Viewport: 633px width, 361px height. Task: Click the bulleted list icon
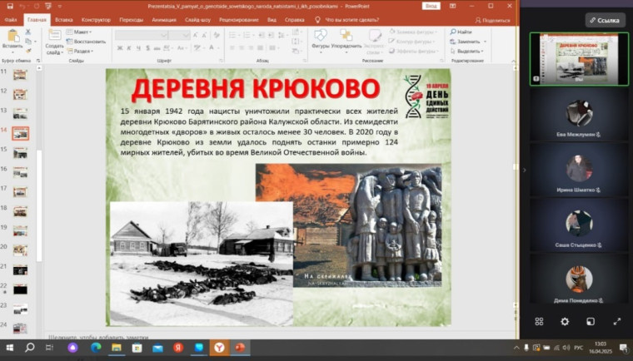[234, 36]
